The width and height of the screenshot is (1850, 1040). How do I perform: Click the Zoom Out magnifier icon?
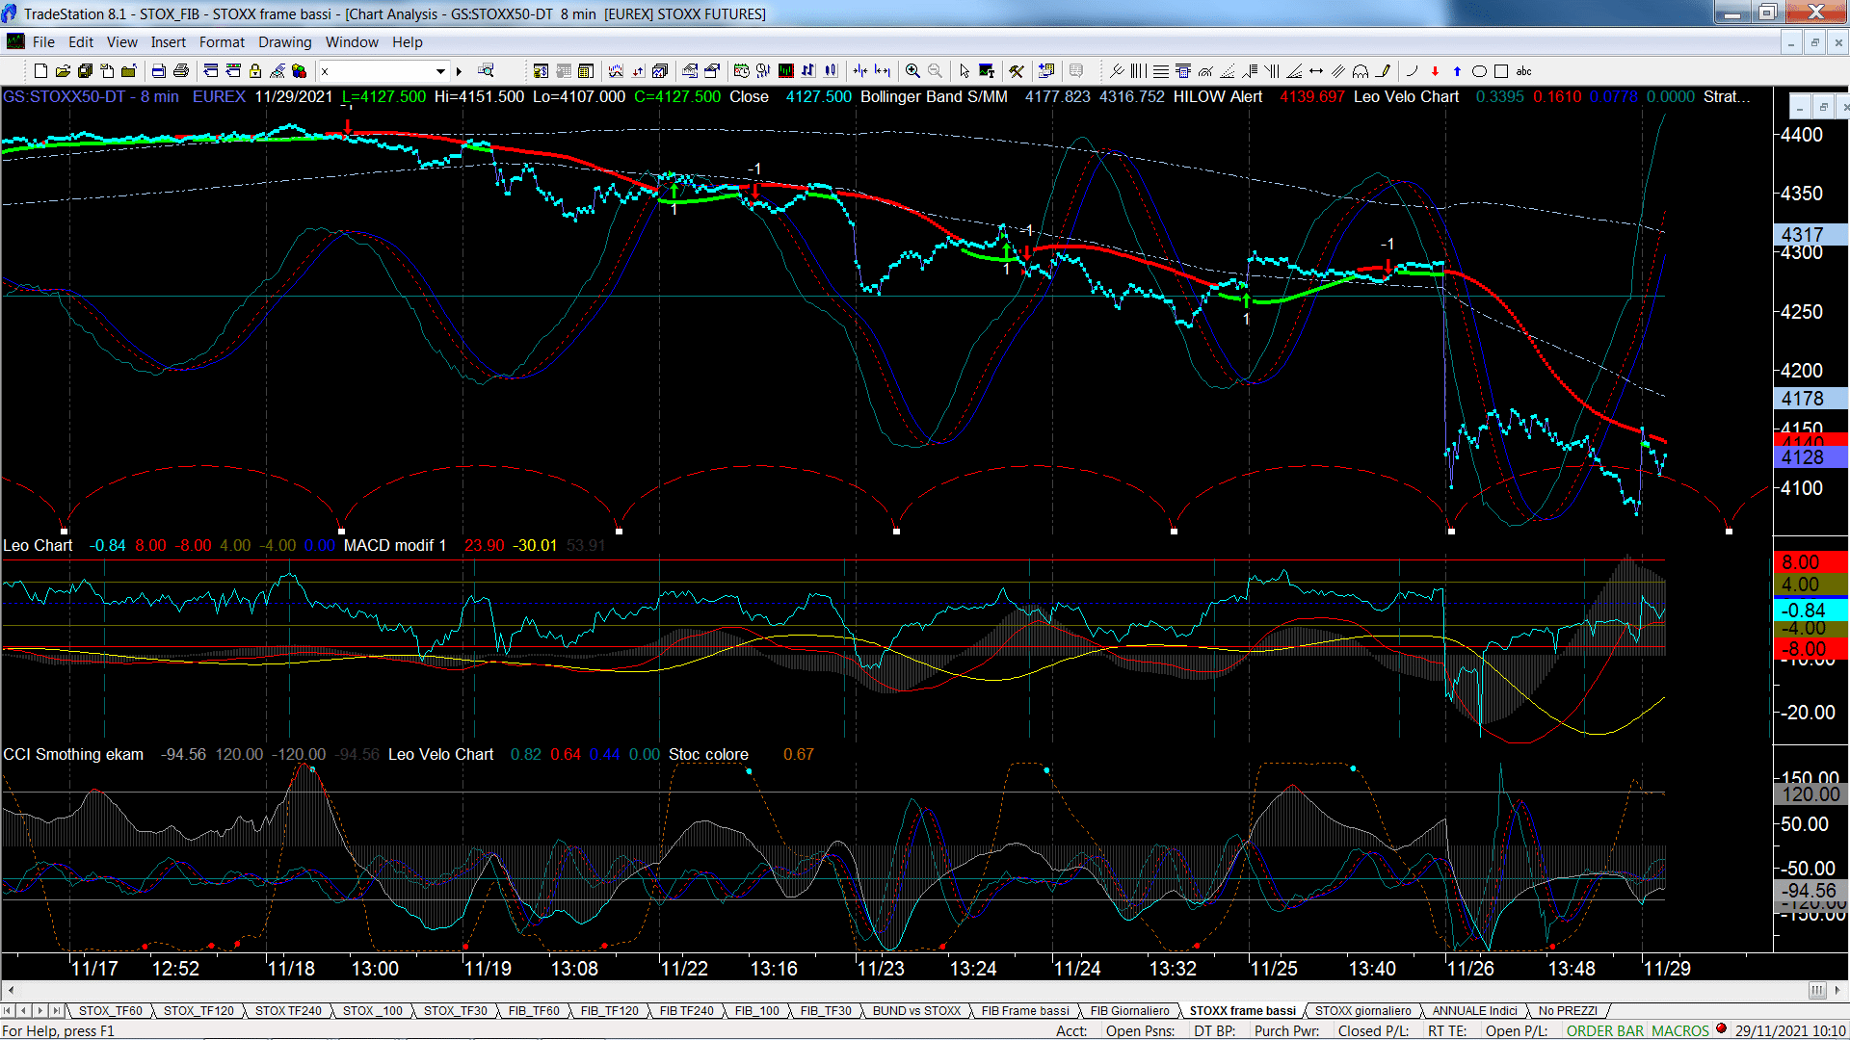click(935, 71)
